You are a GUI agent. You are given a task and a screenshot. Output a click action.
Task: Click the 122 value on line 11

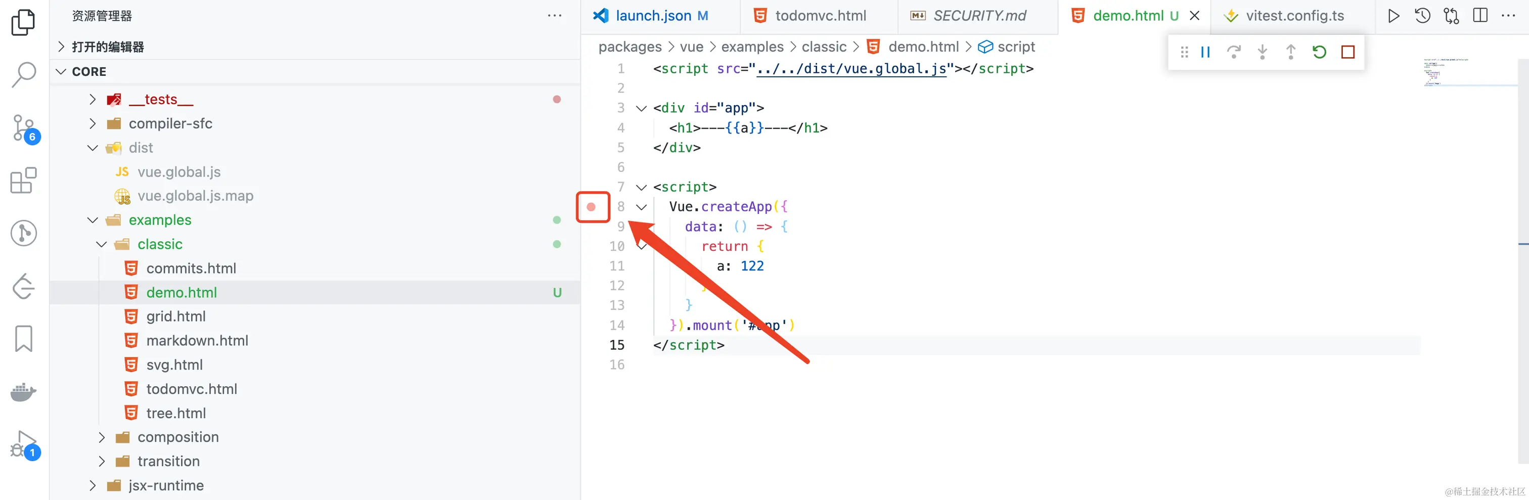click(x=752, y=266)
